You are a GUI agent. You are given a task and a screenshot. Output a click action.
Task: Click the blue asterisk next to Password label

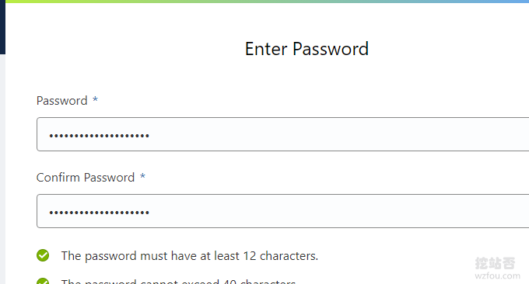tap(95, 99)
